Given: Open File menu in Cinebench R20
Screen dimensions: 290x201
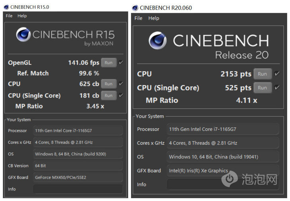Looking at the screenshot, I should [x=138, y=18].
